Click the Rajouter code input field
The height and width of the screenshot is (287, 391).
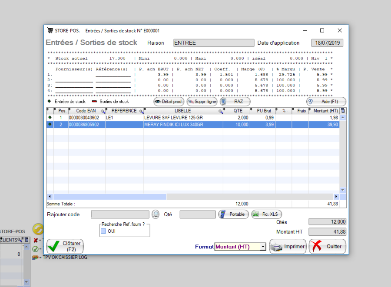(x=120, y=214)
